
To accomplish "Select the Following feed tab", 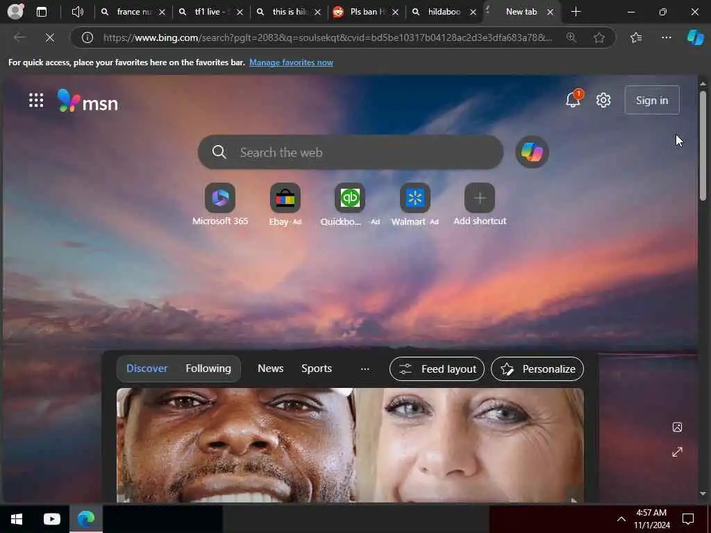I will click(208, 369).
